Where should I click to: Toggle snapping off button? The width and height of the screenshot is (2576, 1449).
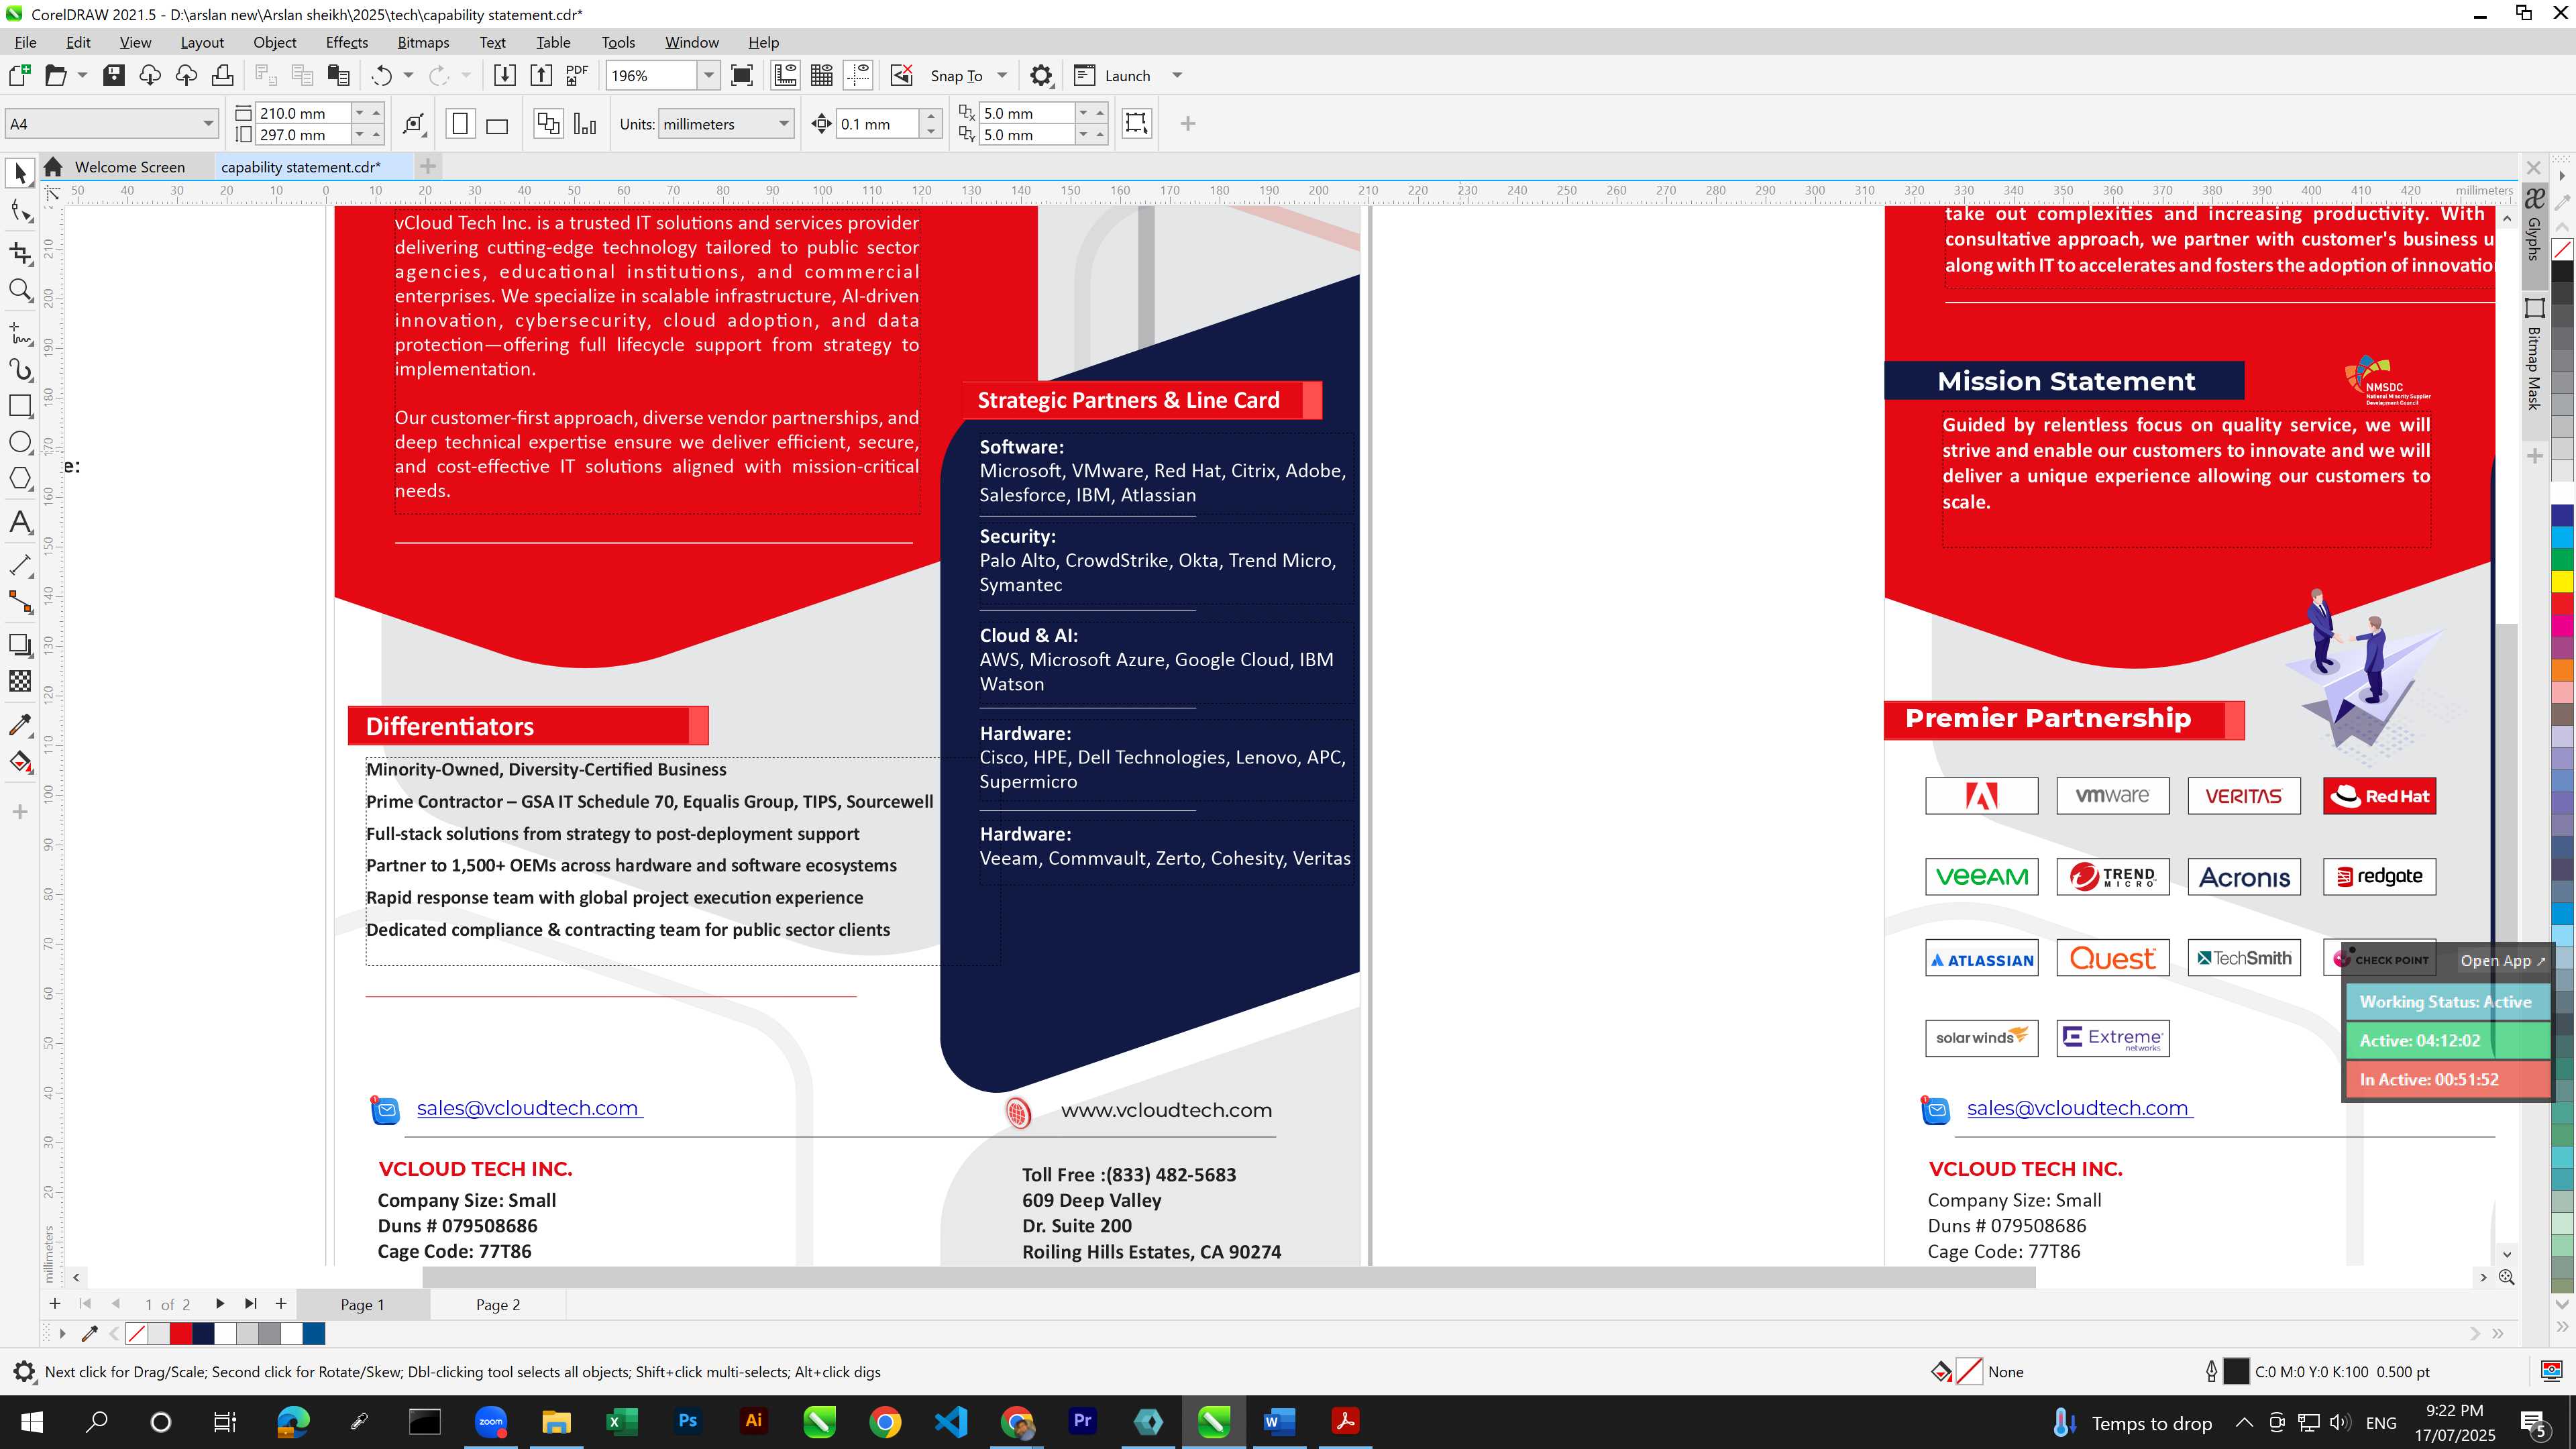(x=901, y=76)
